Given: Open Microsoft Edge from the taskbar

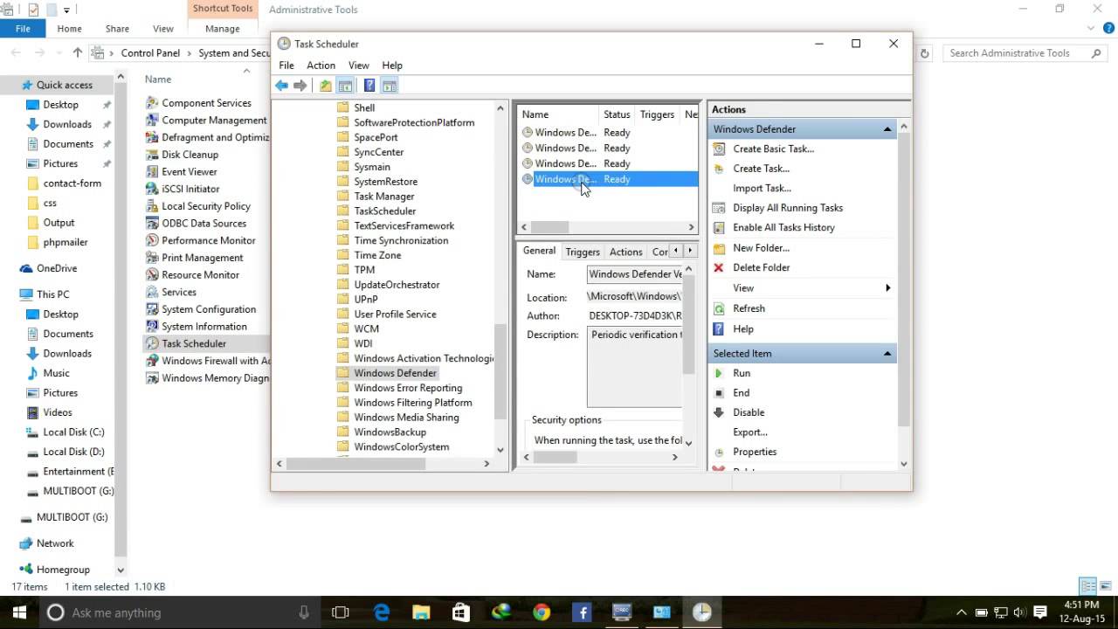Looking at the screenshot, I should click(x=382, y=612).
